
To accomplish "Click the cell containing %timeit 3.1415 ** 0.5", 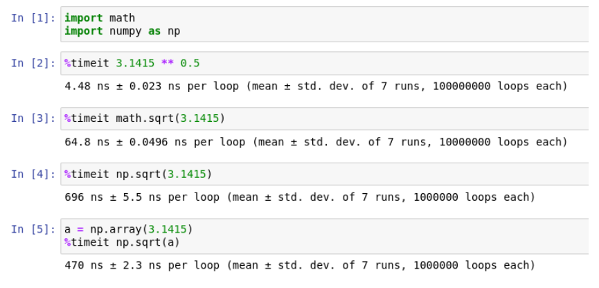I will pyautogui.click(x=325, y=64).
